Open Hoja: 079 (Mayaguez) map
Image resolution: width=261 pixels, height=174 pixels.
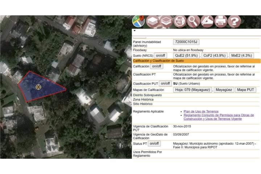pyautogui.click(x=192, y=90)
